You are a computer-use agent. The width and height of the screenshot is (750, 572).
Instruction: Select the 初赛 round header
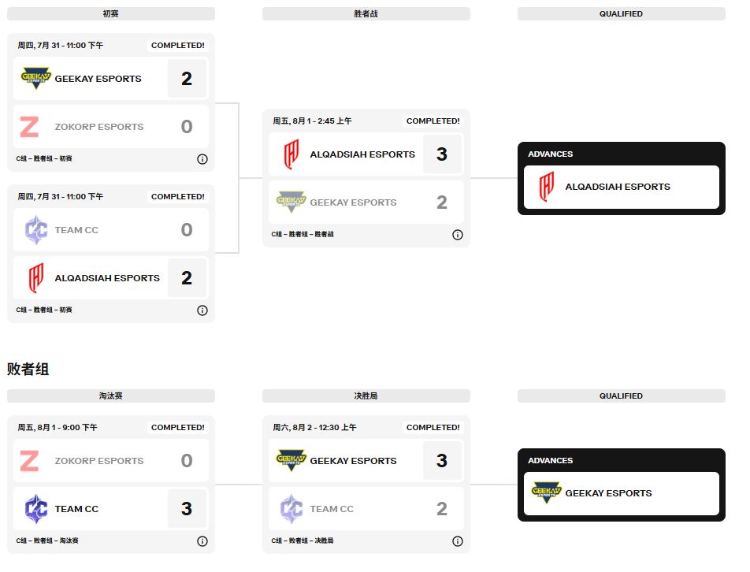(x=111, y=14)
